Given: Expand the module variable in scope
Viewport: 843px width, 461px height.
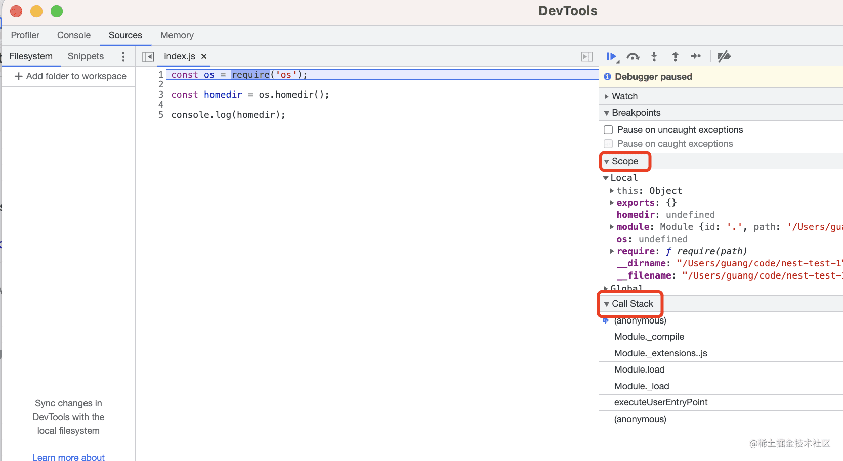Looking at the screenshot, I should click(612, 227).
